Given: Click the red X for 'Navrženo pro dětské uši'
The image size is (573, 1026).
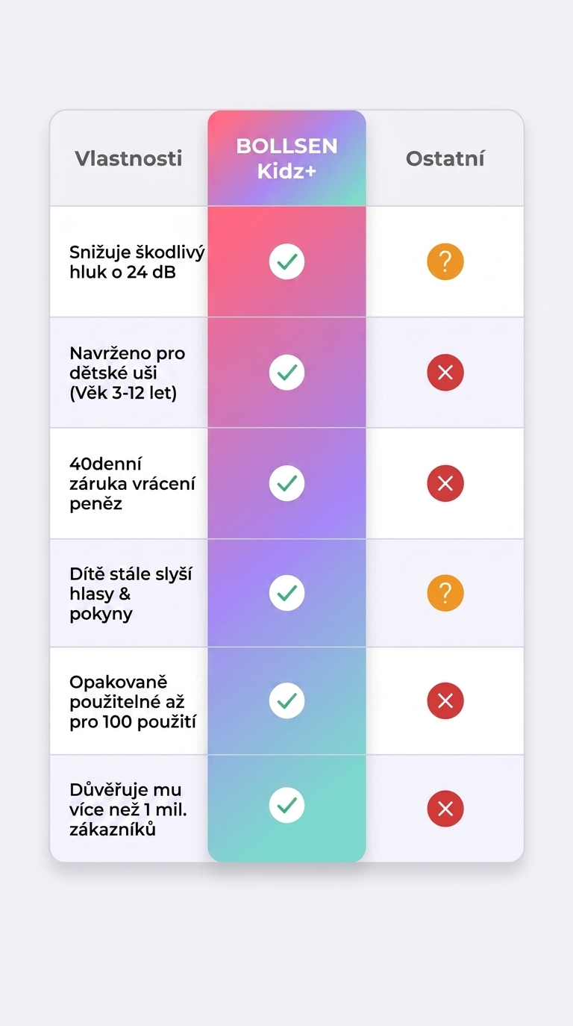Looking at the screenshot, I should (x=445, y=373).
